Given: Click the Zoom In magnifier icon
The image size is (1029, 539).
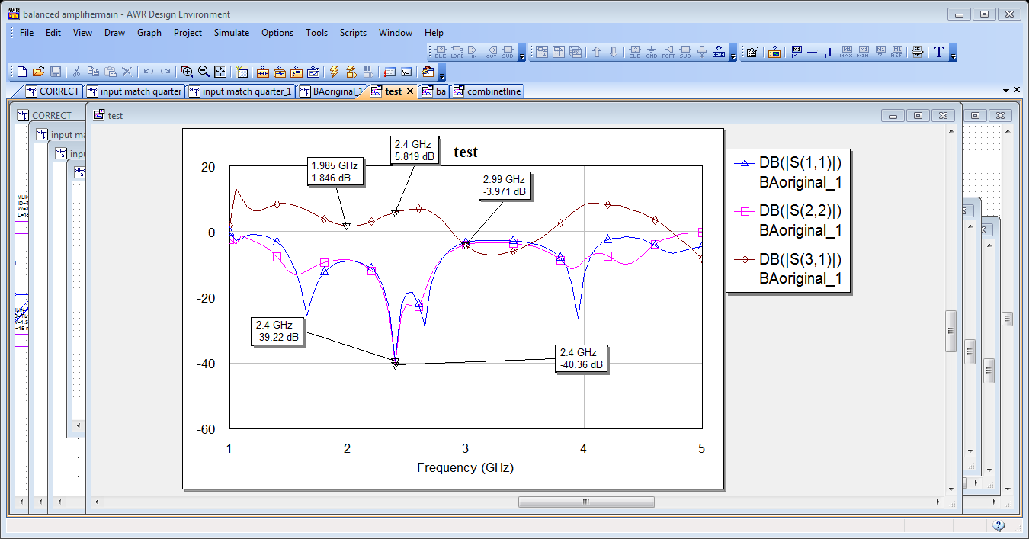Looking at the screenshot, I should [187, 72].
